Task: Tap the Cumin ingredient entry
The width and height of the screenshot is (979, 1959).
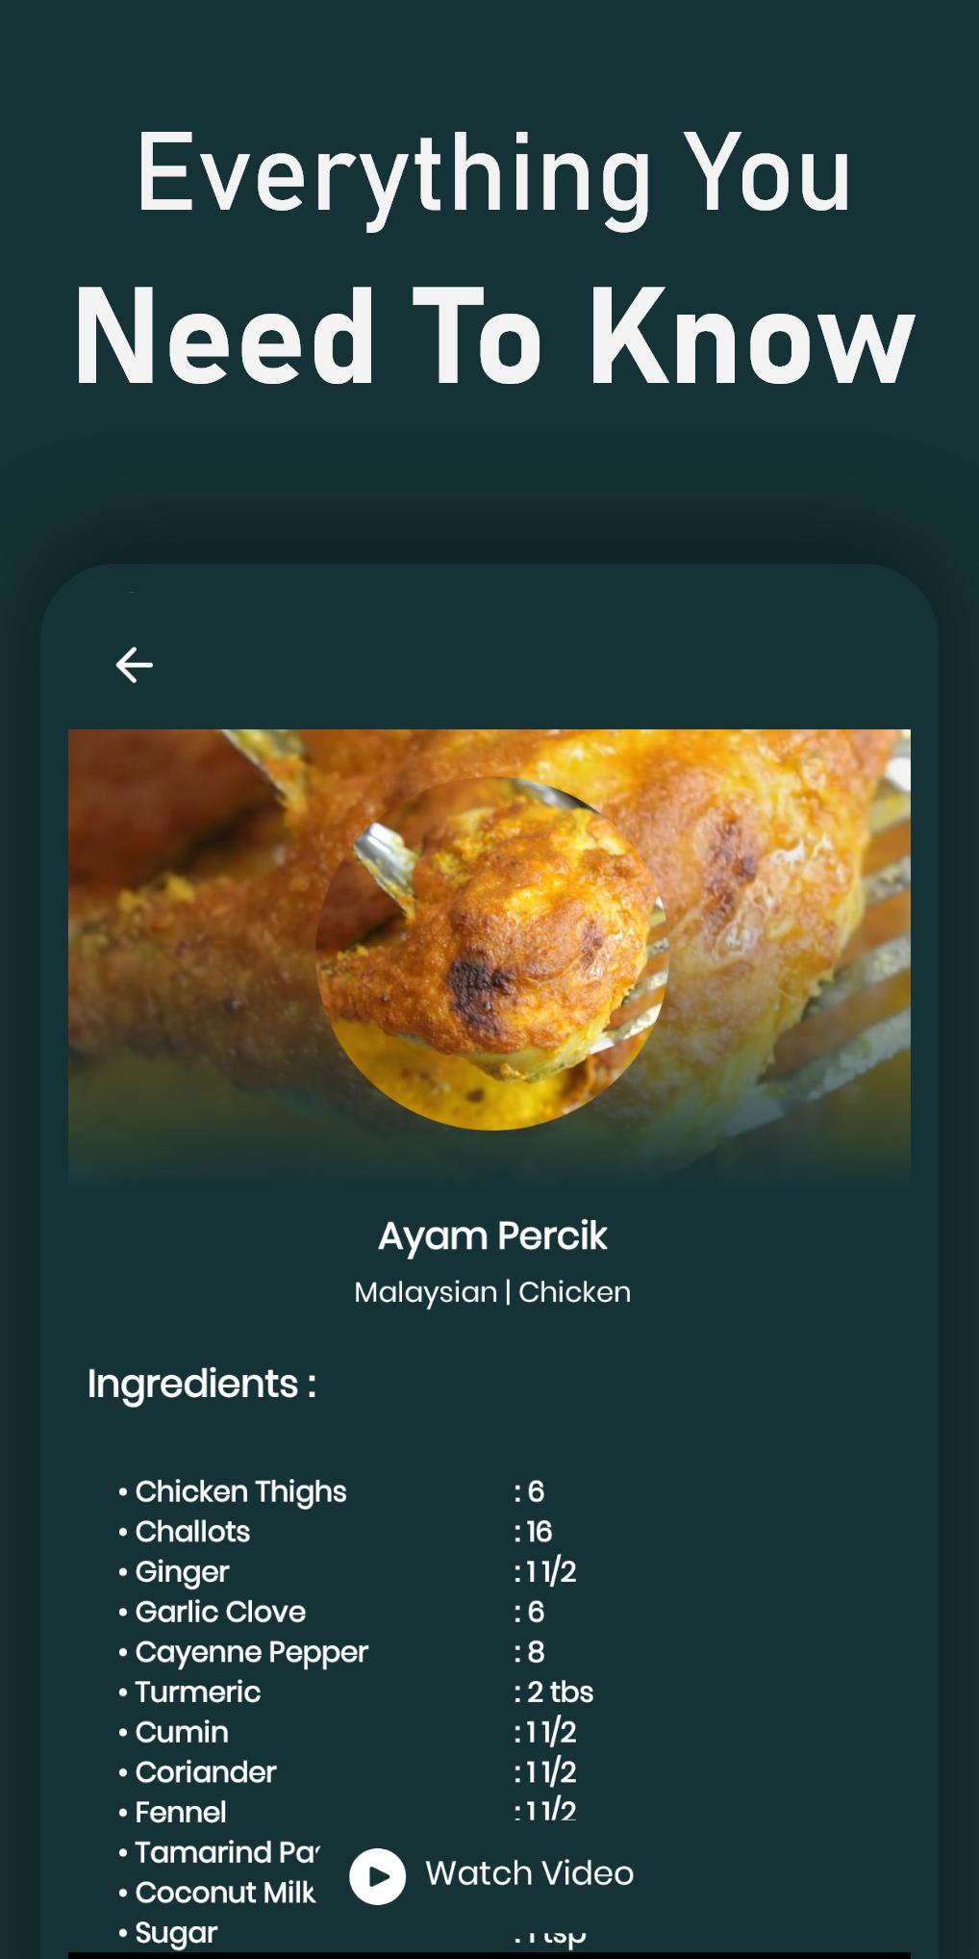Action: tap(182, 1732)
